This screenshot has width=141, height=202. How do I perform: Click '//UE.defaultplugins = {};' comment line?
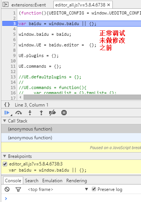point(50,77)
